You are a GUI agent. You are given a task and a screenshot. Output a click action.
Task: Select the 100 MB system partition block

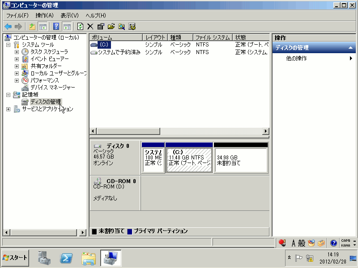coord(153,158)
